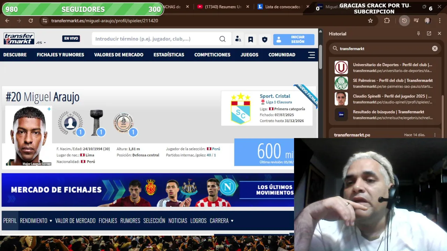447x251 pixels.
Task: Select the Perfil player tab
Action: (10, 221)
